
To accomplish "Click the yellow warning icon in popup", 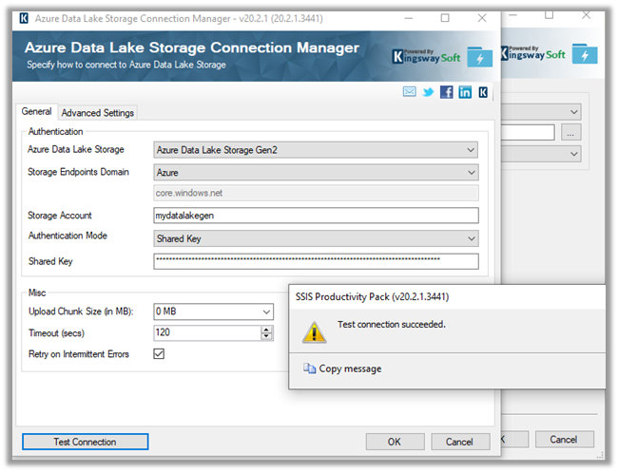I will [x=314, y=330].
